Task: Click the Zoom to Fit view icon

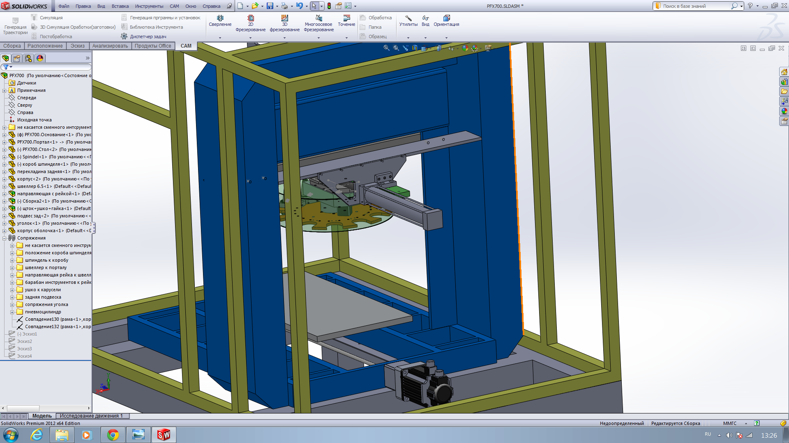Action: coord(386,48)
